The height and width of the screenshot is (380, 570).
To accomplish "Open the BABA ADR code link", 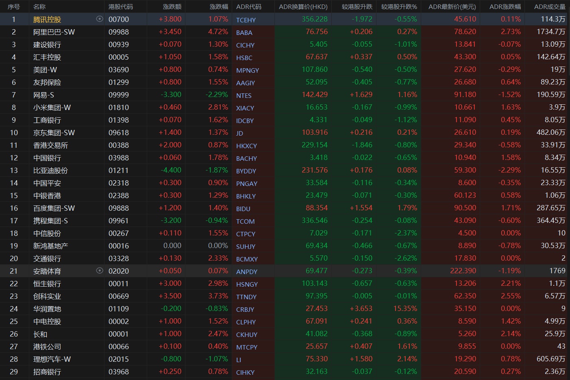I will tap(244, 32).
